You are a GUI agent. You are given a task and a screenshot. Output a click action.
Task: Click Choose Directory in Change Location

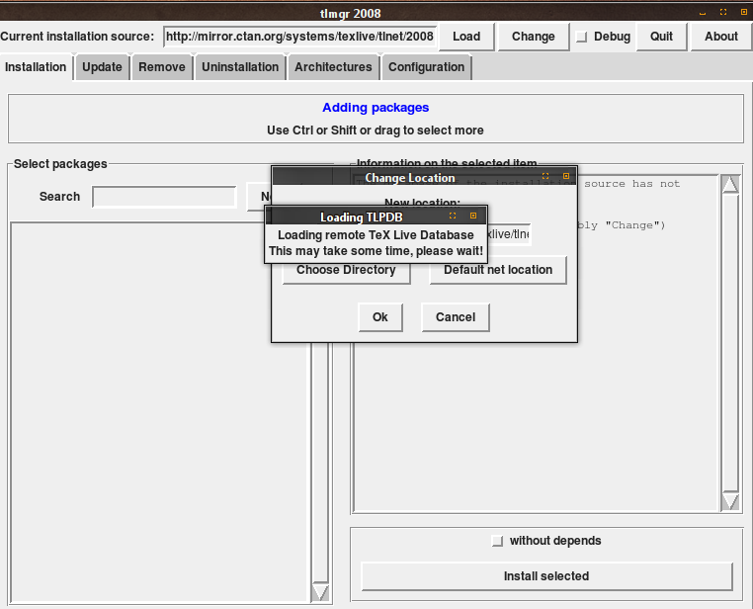(346, 271)
